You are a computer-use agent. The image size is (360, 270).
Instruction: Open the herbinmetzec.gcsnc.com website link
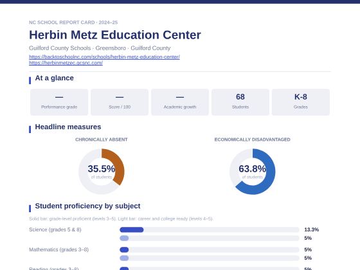coord(66,63)
